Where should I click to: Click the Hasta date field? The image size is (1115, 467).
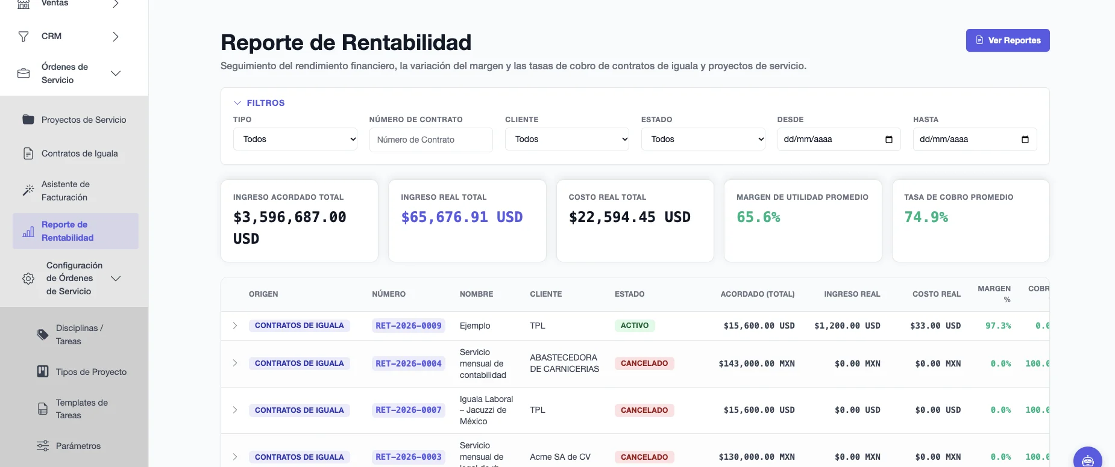click(975, 139)
